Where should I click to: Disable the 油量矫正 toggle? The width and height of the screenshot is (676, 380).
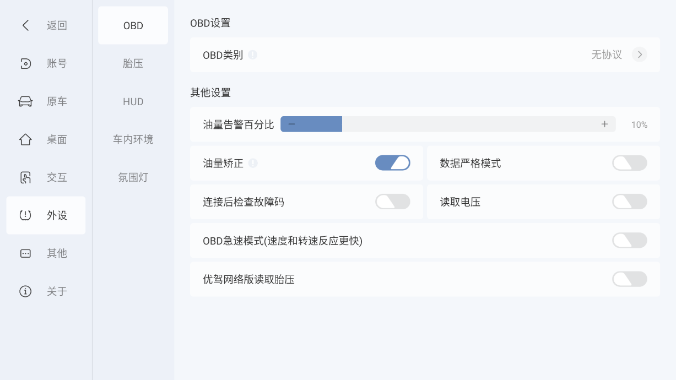(392, 163)
